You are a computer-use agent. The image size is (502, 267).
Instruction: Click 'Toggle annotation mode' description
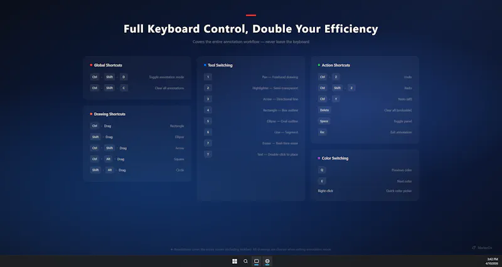[x=166, y=77]
